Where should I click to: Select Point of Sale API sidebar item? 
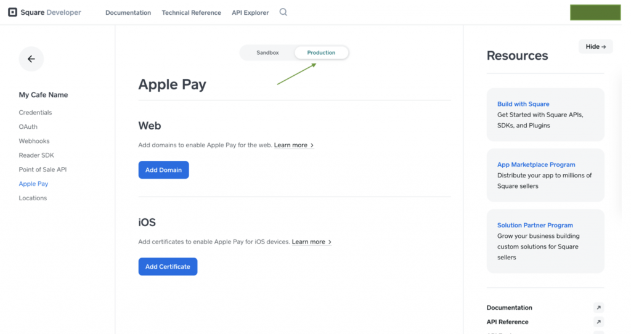(x=43, y=169)
